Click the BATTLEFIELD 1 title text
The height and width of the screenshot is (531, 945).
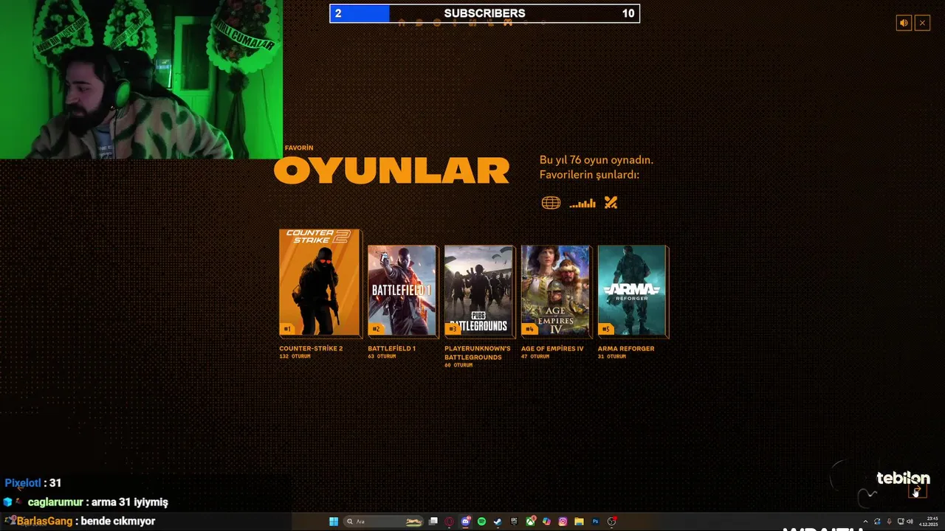pyautogui.click(x=391, y=349)
